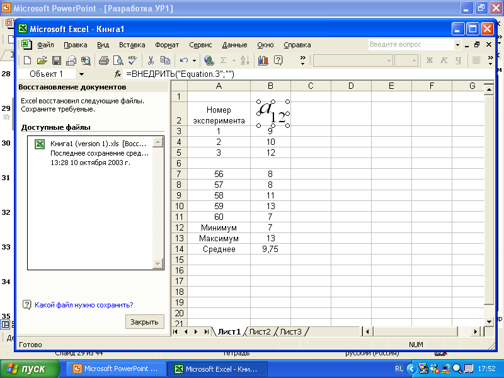Viewport: 504px width, 378px height.
Task: Open the Undo history dropdown arrow
Action: pyautogui.click(x=194, y=60)
